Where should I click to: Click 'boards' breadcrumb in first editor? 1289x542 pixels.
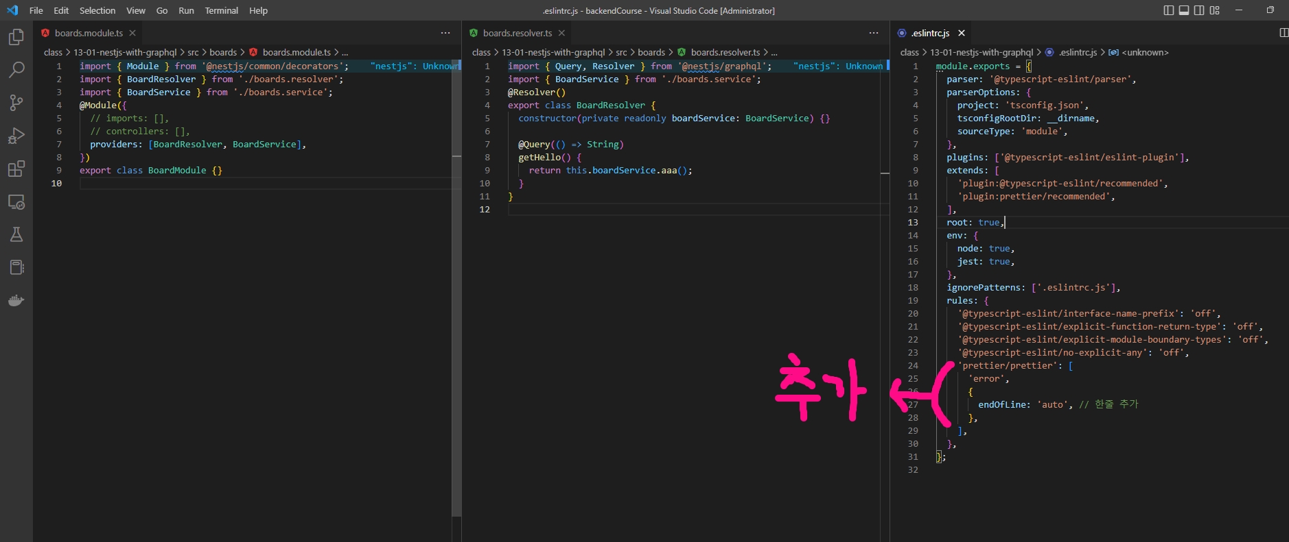tap(223, 52)
